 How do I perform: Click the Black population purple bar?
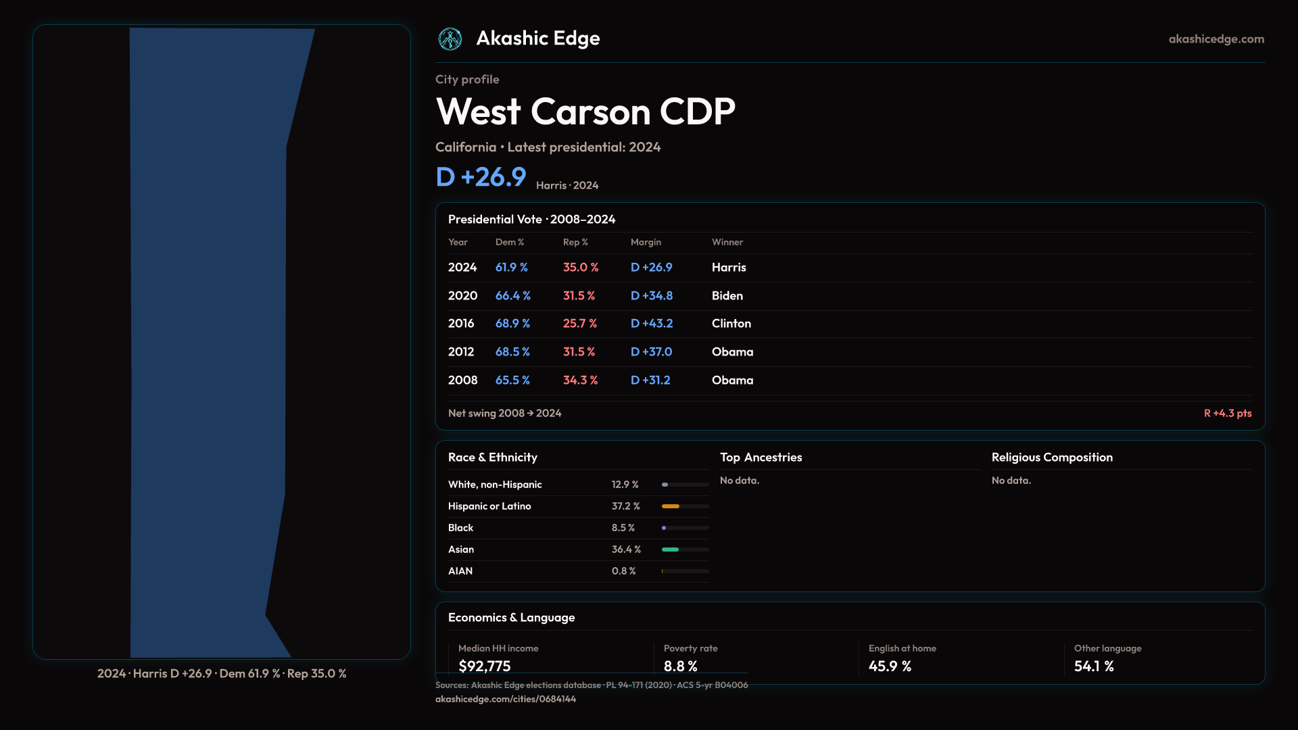pos(665,528)
